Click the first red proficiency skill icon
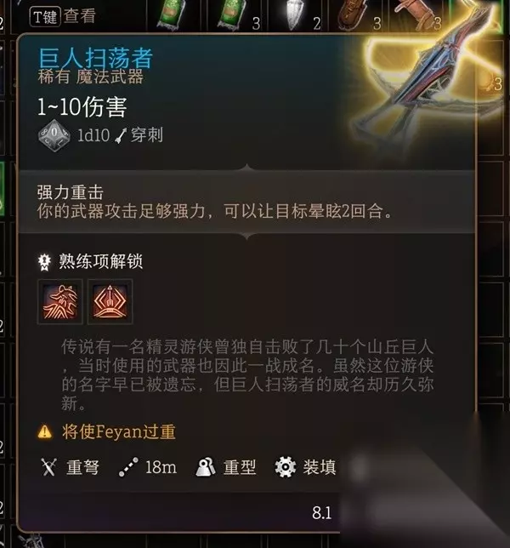The width and height of the screenshot is (510, 548). pyautogui.click(x=60, y=302)
